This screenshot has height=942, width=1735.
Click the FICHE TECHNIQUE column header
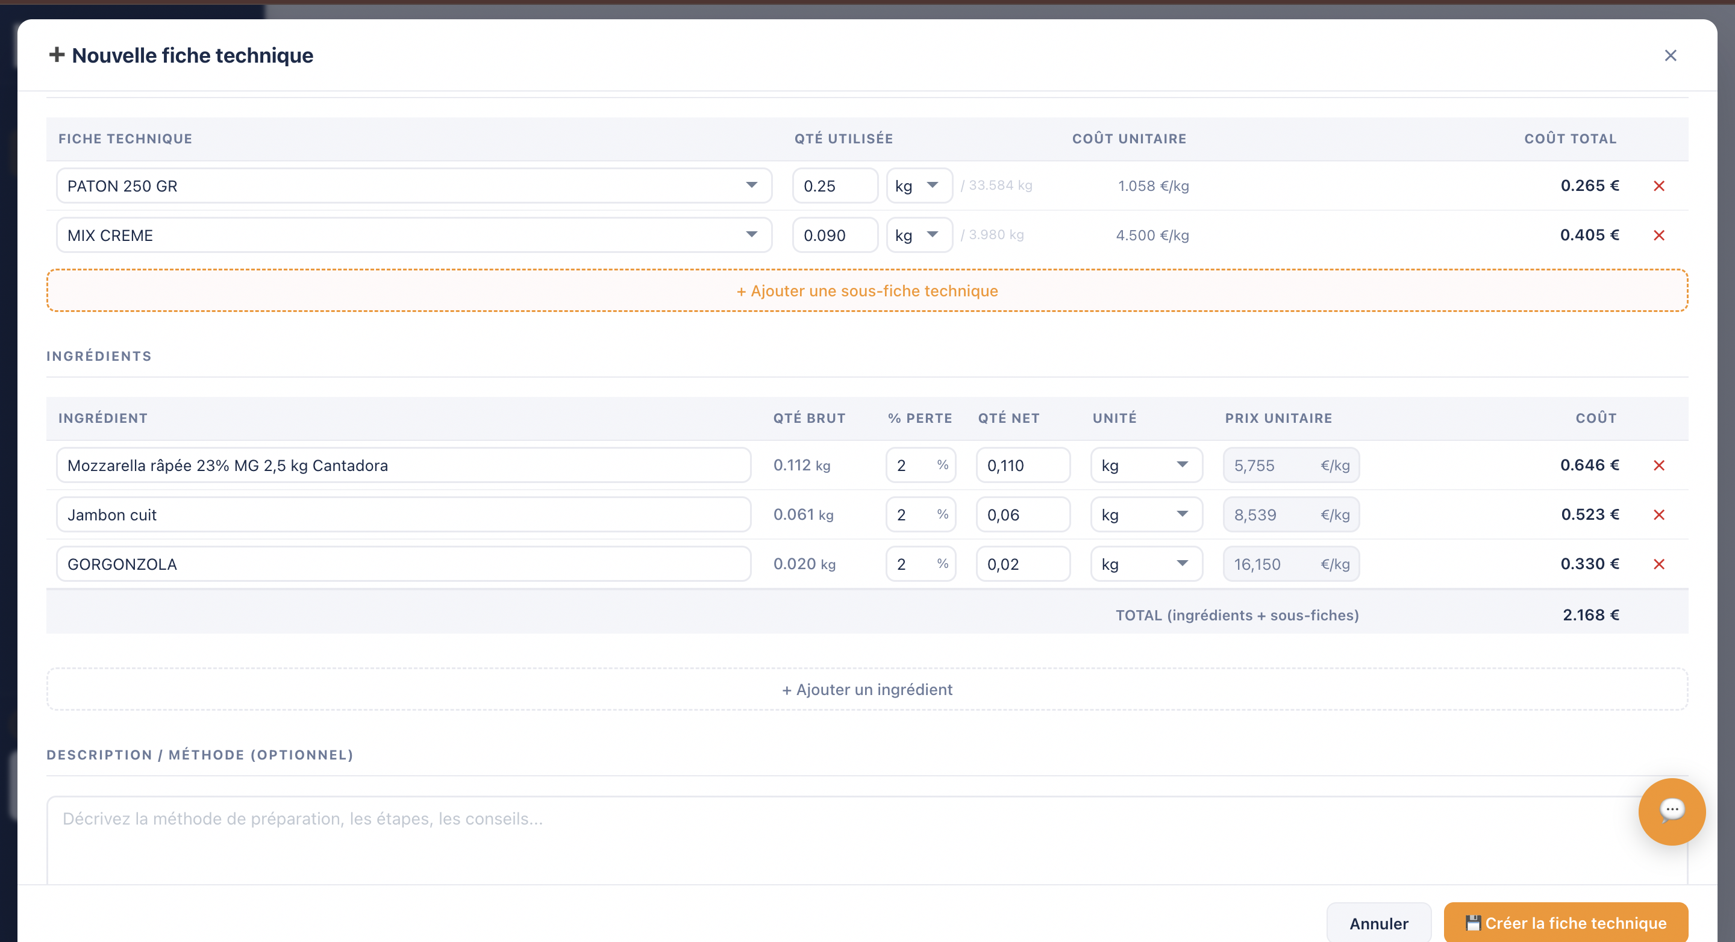(x=125, y=139)
